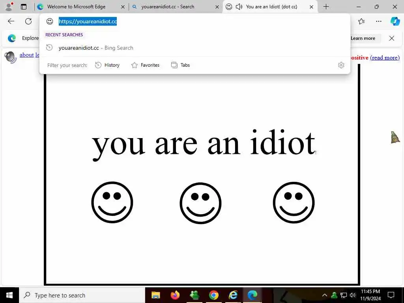Click the Type here to search box
404x303 pixels.
coord(82,295)
